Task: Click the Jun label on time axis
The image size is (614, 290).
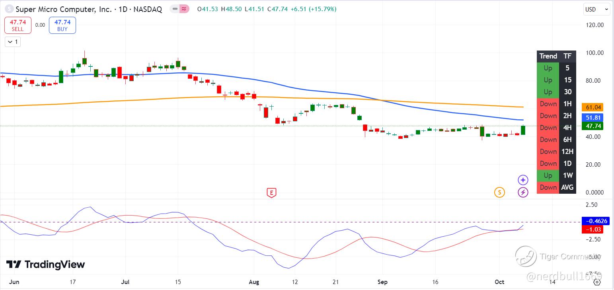Action: click(14, 282)
